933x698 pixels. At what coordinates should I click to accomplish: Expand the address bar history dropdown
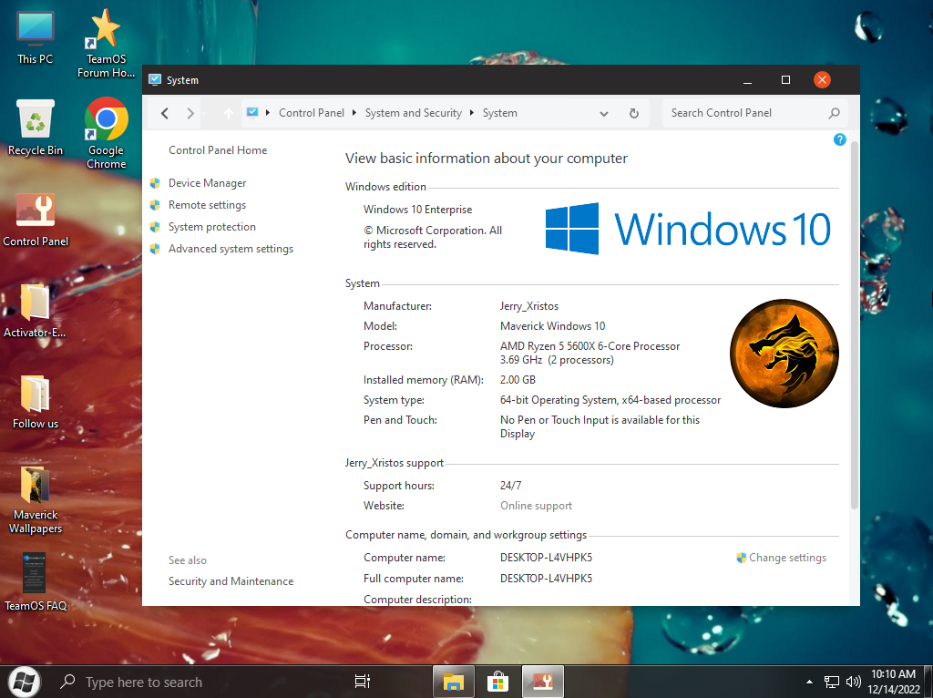click(604, 113)
